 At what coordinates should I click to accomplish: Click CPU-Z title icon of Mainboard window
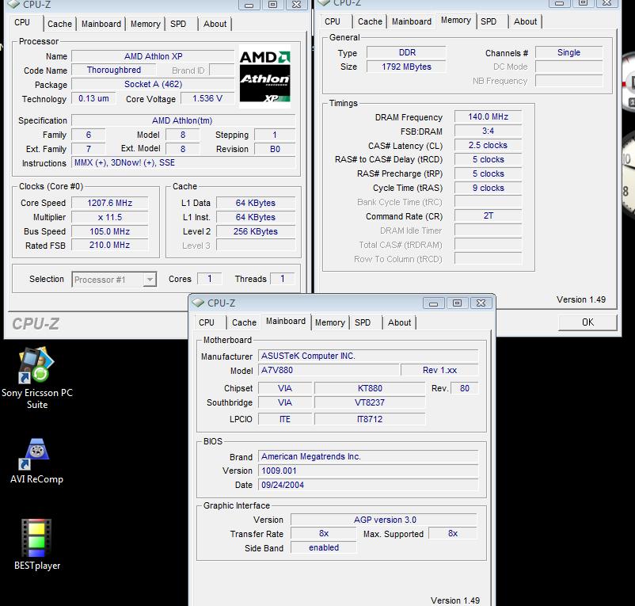pos(198,303)
